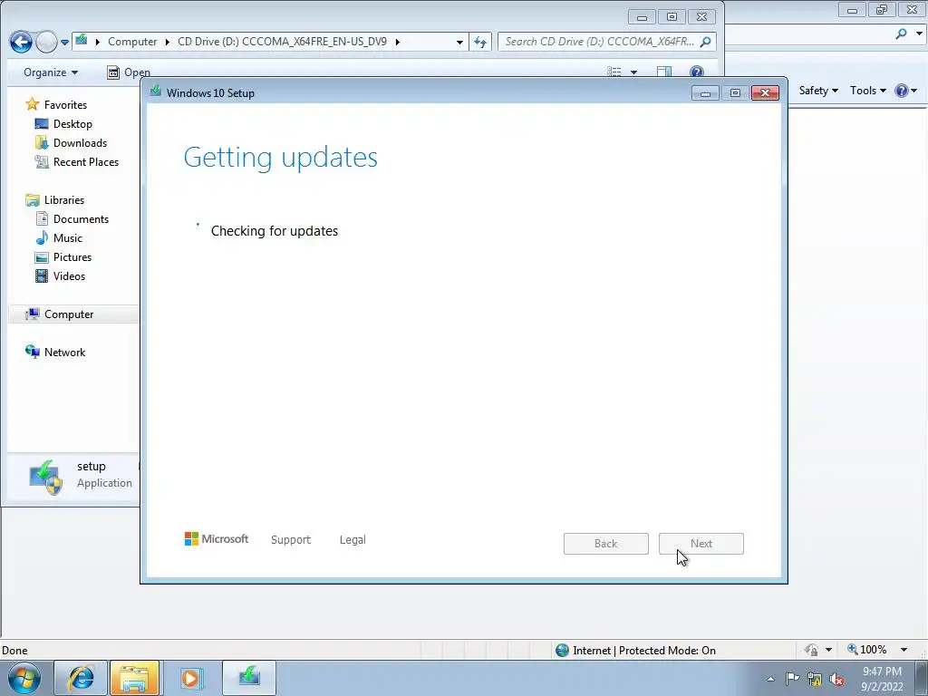Open Windows Explorer from the taskbar

[x=134, y=678]
